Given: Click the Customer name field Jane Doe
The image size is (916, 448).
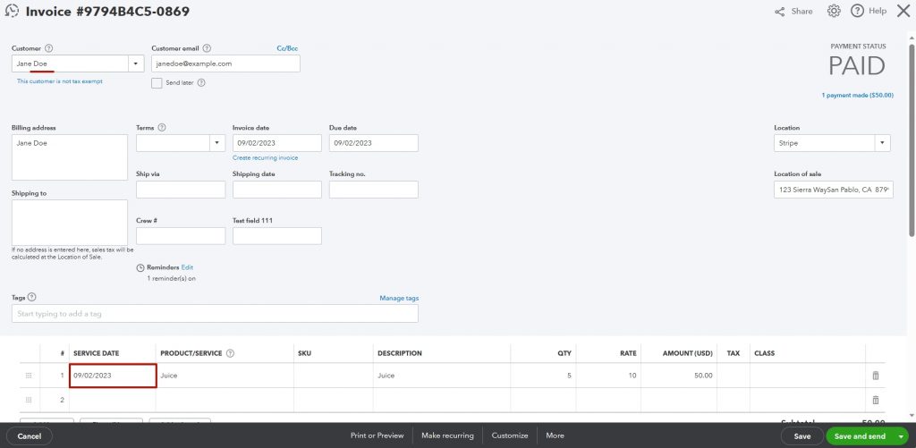Looking at the screenshot, I should [x=70, y=63].
